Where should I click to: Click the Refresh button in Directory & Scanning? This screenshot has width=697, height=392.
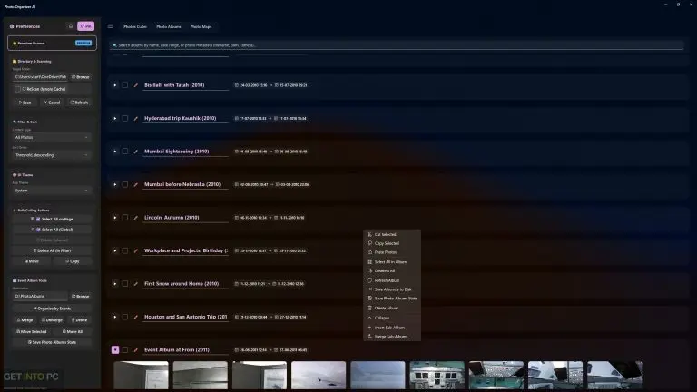pos(79,103)
